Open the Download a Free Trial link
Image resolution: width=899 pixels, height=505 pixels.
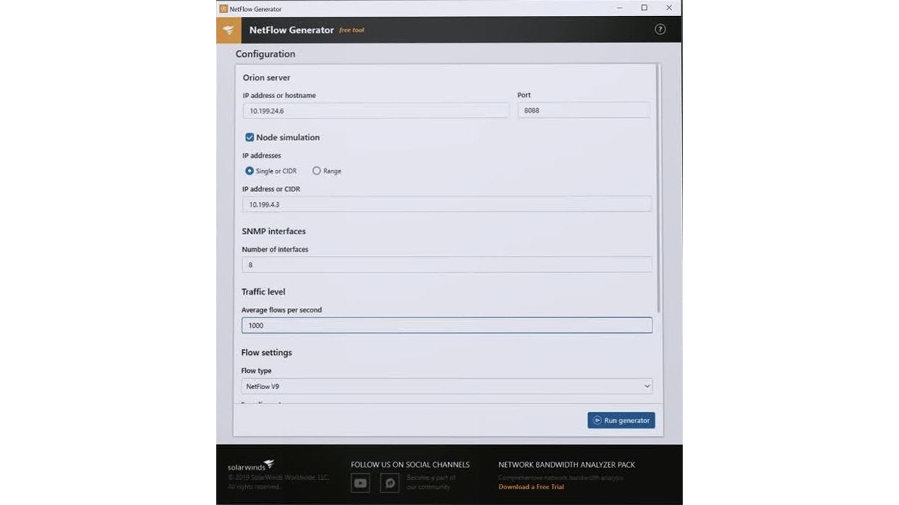point(531,486)
